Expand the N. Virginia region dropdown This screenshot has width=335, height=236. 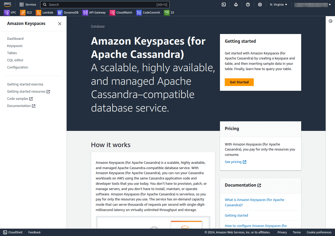(x=278, y=5)
